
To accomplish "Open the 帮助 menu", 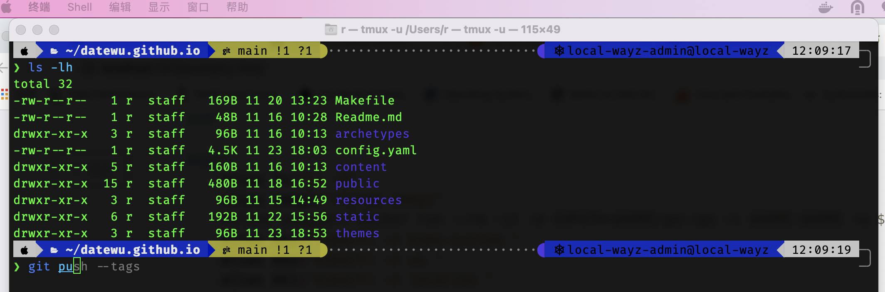I will click(237, 7).
